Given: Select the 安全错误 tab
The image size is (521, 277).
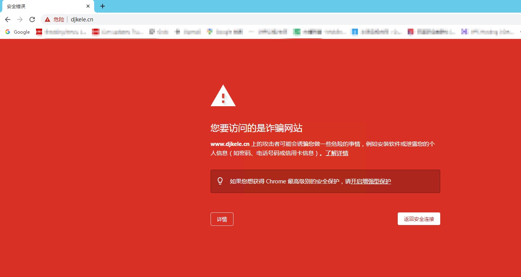Looking at the screenshot, I should tap(42, 6).
